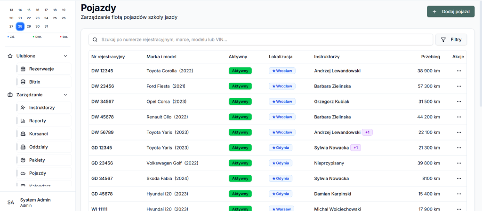Select highlighted day 28 in calendar
The image size is (482, 211).
coord(20,26)
